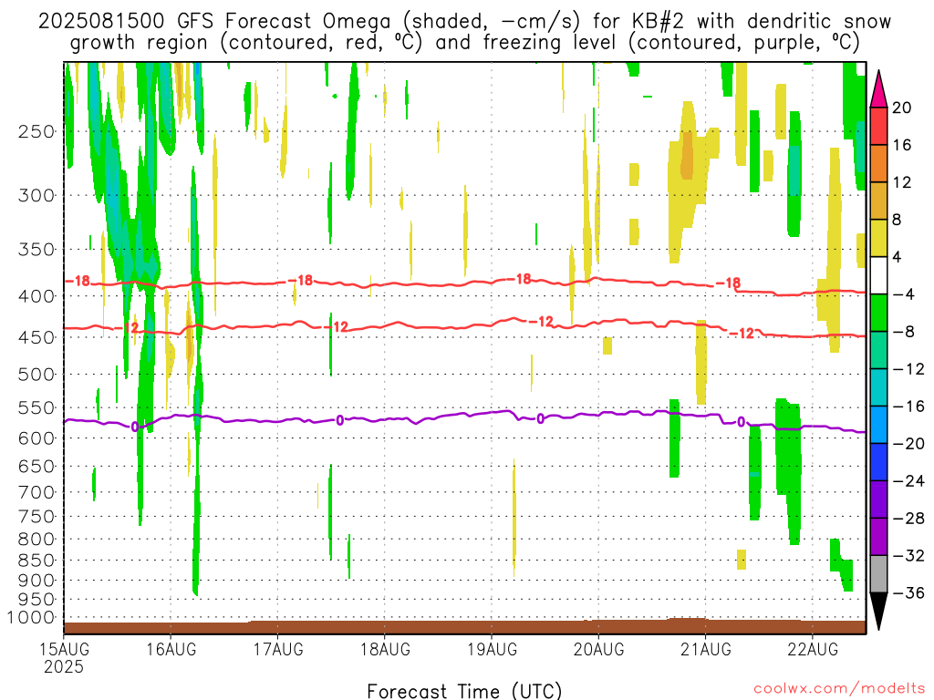
Task: Click the brown ground surface band
Action: pyautogui.click(x=464, y=627)
